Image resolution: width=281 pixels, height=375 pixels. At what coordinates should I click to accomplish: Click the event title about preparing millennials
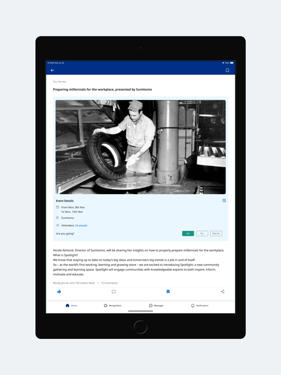(102, 90)
